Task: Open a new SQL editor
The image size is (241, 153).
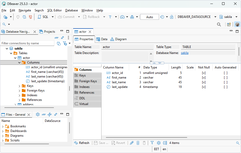Action: click(44, 17)
